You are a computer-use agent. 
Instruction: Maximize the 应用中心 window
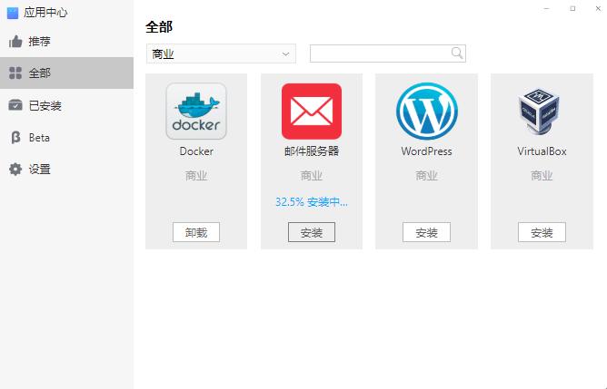click(572, 8)
